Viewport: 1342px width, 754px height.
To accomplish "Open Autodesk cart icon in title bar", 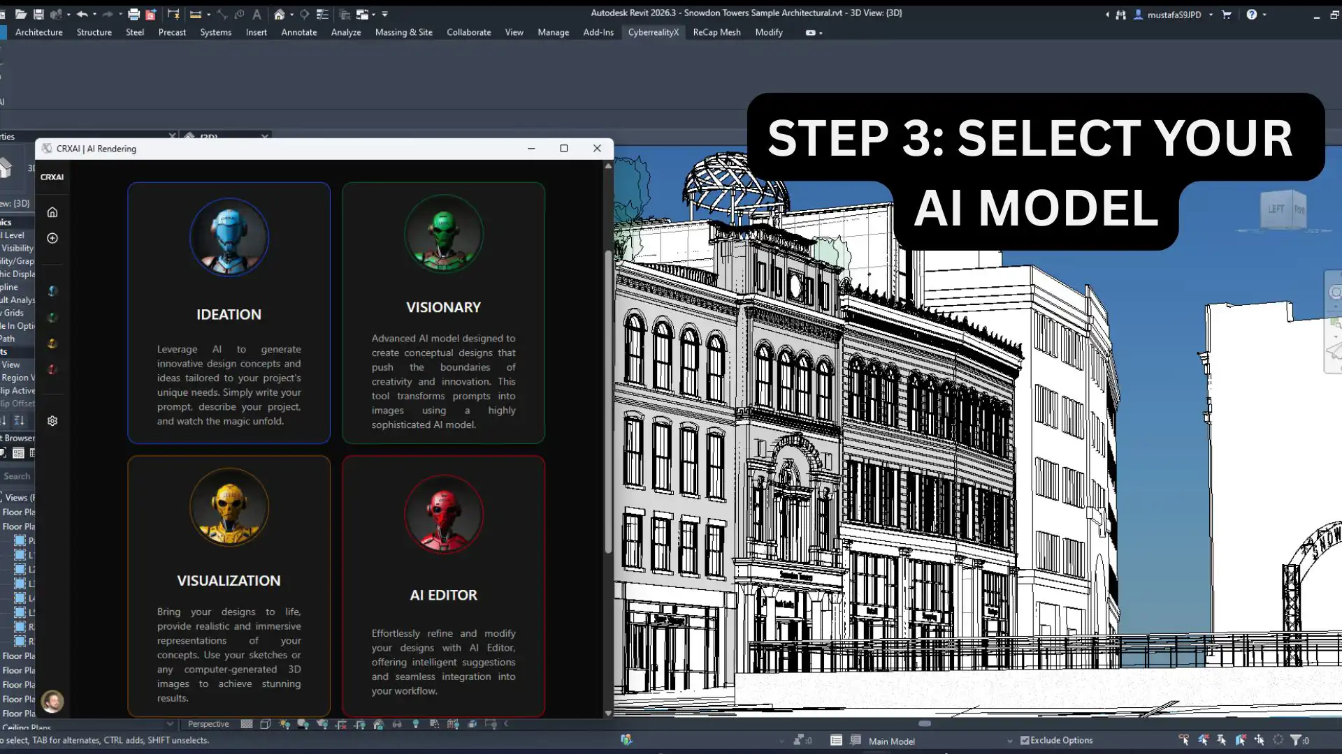I will (x=1226, y=14).
